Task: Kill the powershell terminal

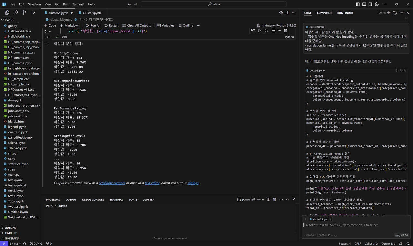Action: point(275,200)
